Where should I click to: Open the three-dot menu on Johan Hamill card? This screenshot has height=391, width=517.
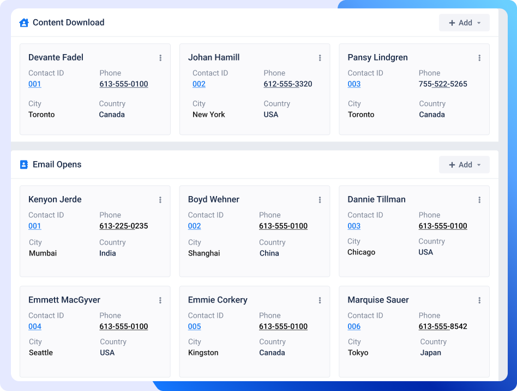click(320, 58)
